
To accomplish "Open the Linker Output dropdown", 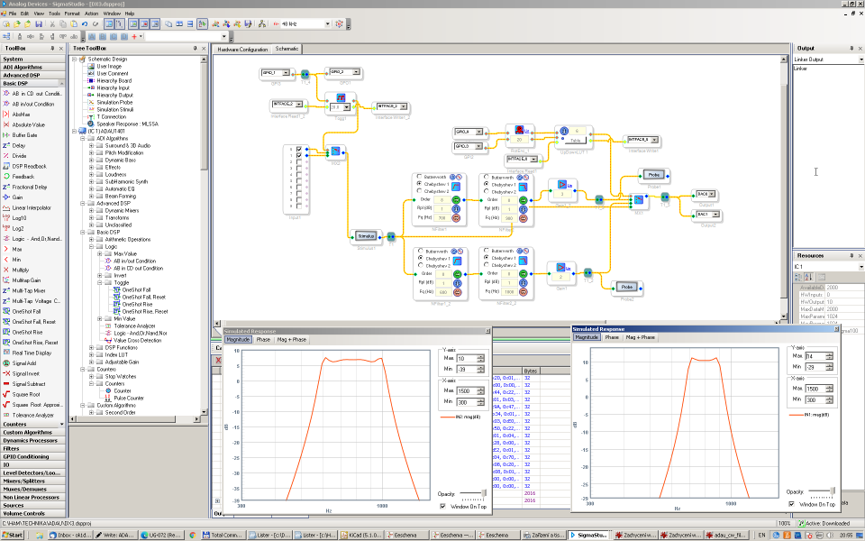I will (860, 60).
